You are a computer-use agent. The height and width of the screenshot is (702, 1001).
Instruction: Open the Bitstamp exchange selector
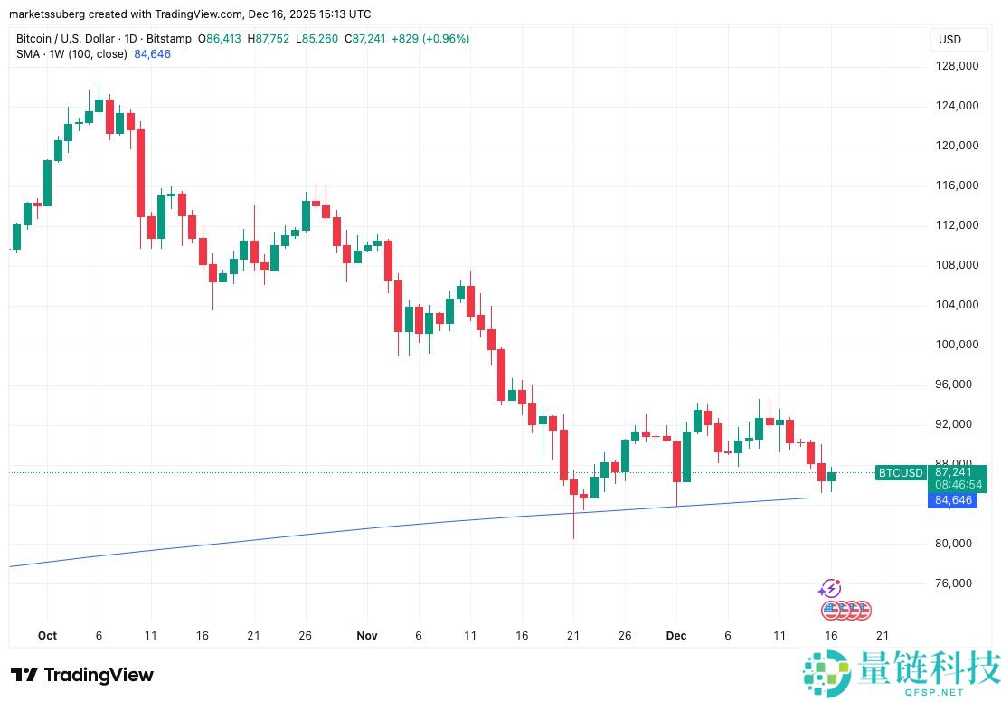pos(169,39)
